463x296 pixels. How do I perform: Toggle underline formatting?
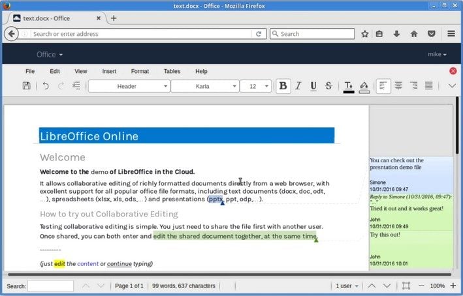313,86
